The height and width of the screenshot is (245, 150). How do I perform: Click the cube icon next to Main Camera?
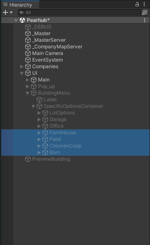pyautogui.click(x=28, y=53)
